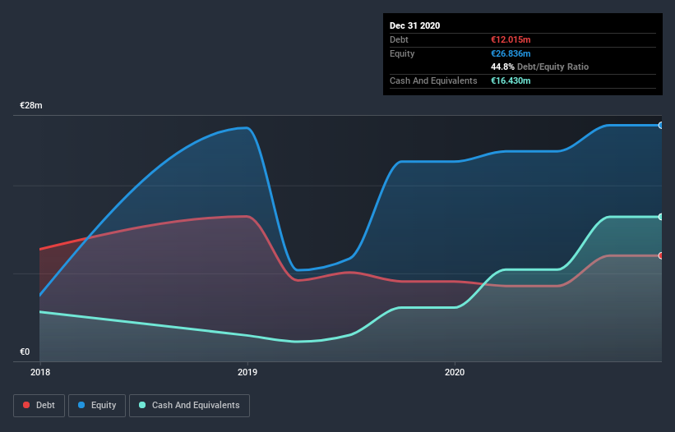Click the 44.8% Debt/Equity Ratio text
The image size is (675, 432).
[540, 67]
